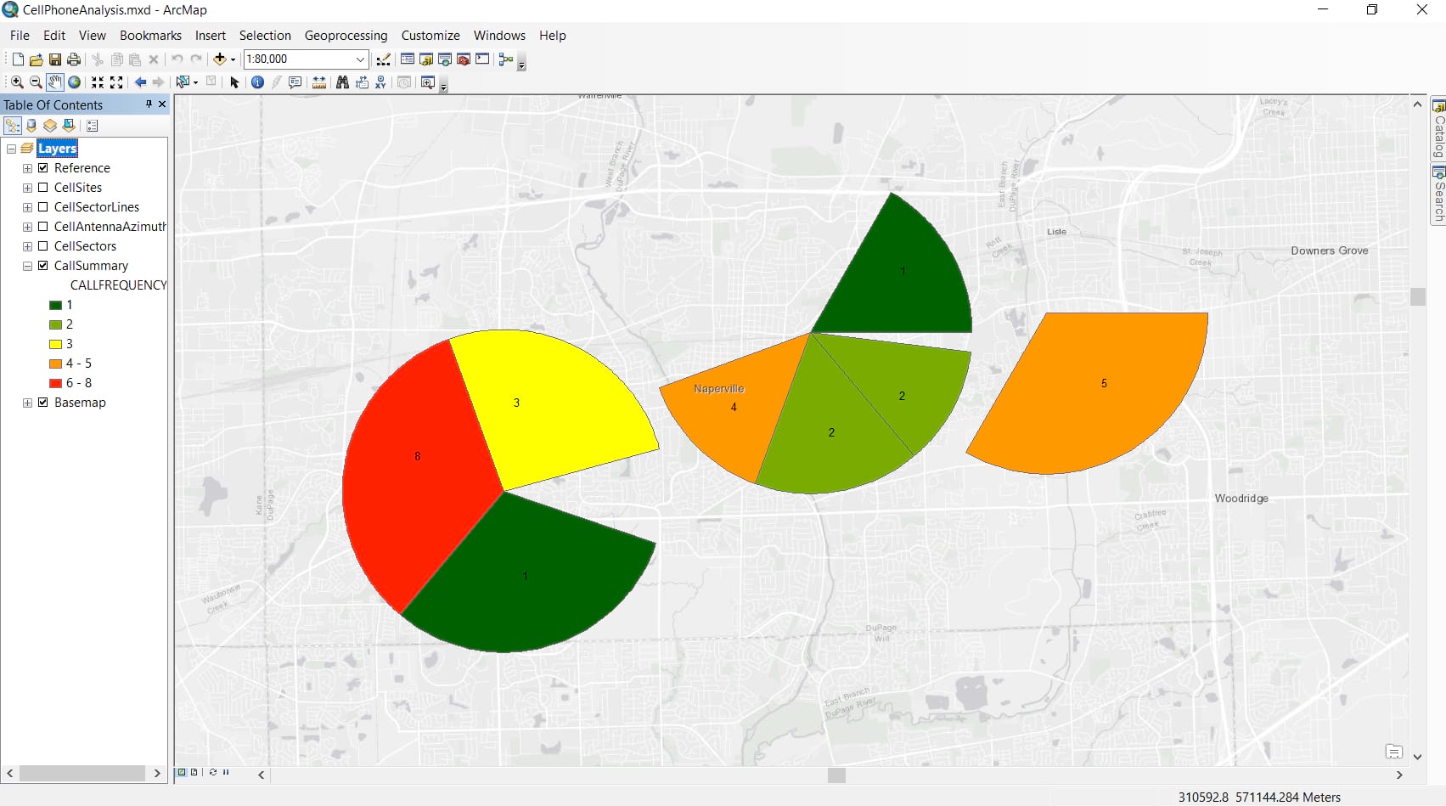
Task: Activate the Pan hand tool
Action: (55, 82)
